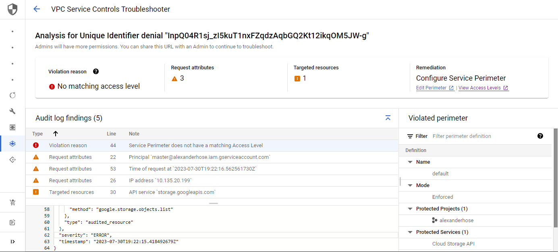Screen dimensions: 558x252
Task: Click the orange icon on the API service row
Action: 36,192
